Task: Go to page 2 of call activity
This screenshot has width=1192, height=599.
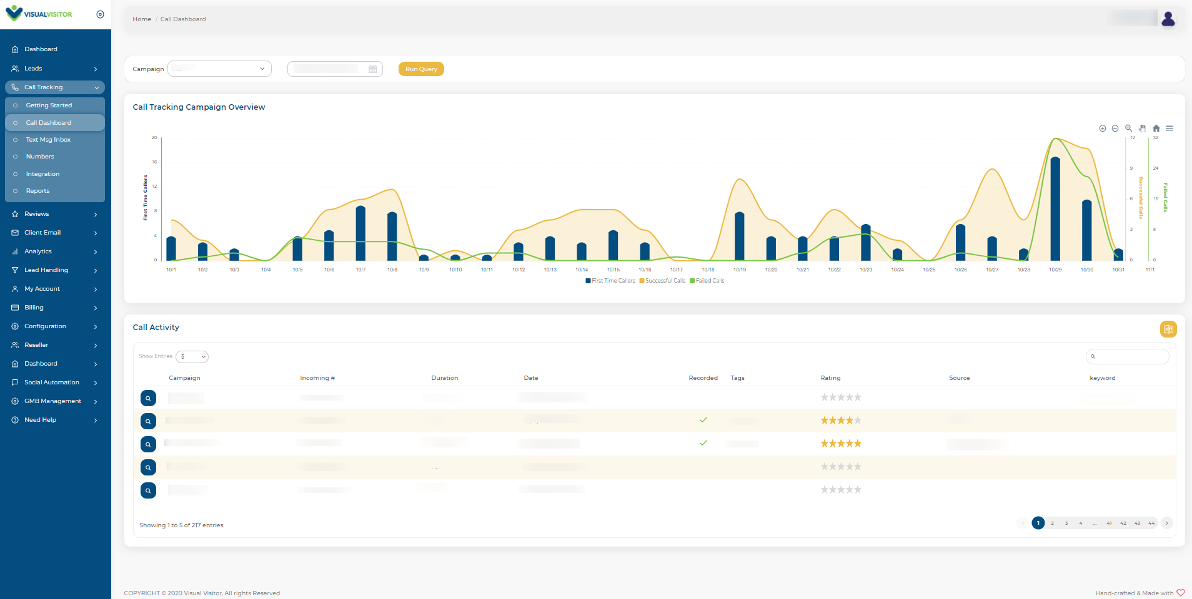Action: (1052, 523)
